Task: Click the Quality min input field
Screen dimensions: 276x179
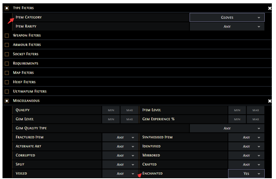Action: coord(111,110)
